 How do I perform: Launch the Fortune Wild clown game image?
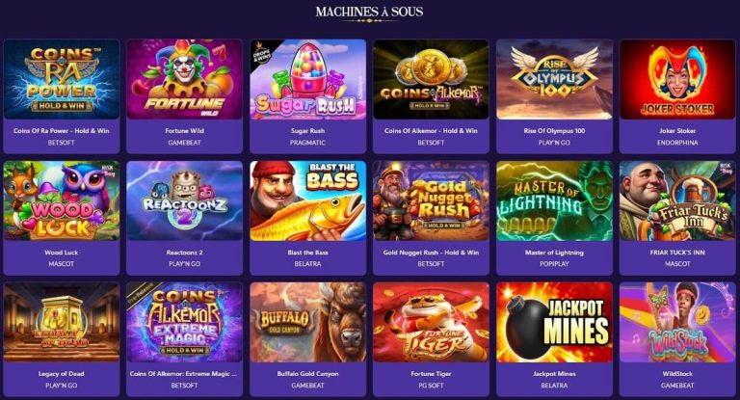tap(185, 79)
